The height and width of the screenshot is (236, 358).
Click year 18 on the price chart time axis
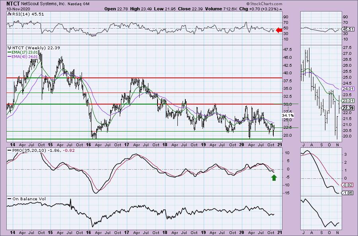(x=165, y=145)
